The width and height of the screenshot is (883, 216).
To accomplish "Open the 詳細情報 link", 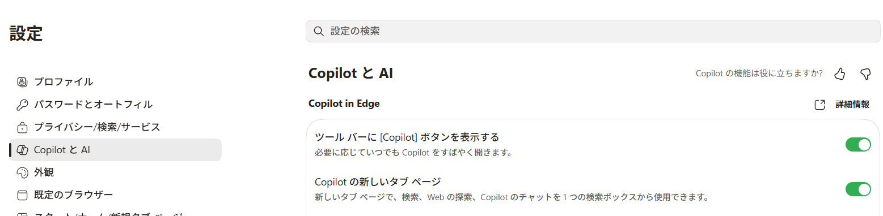I will point(852,105).
